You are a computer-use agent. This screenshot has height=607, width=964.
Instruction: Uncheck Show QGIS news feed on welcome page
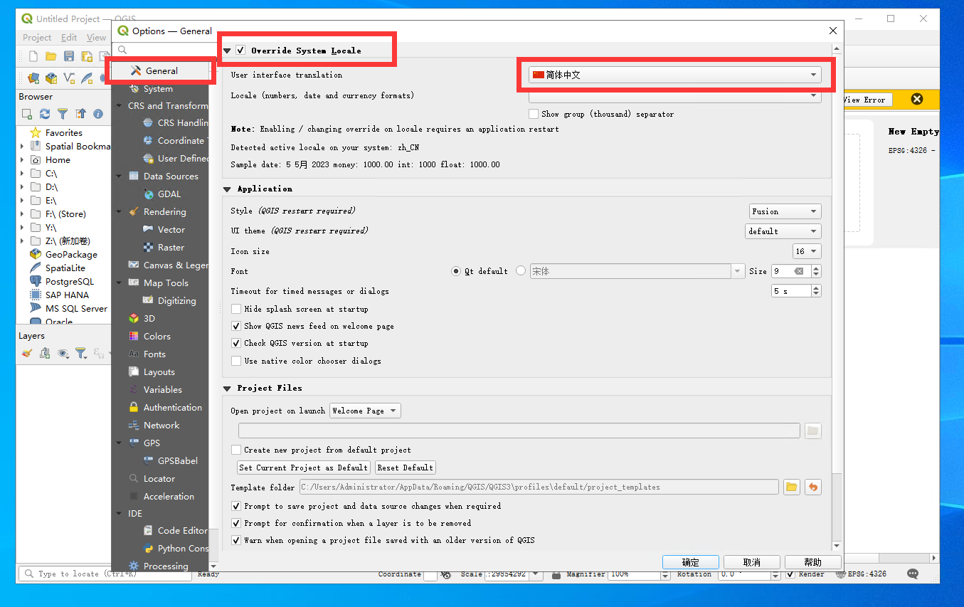coord(236,326)
